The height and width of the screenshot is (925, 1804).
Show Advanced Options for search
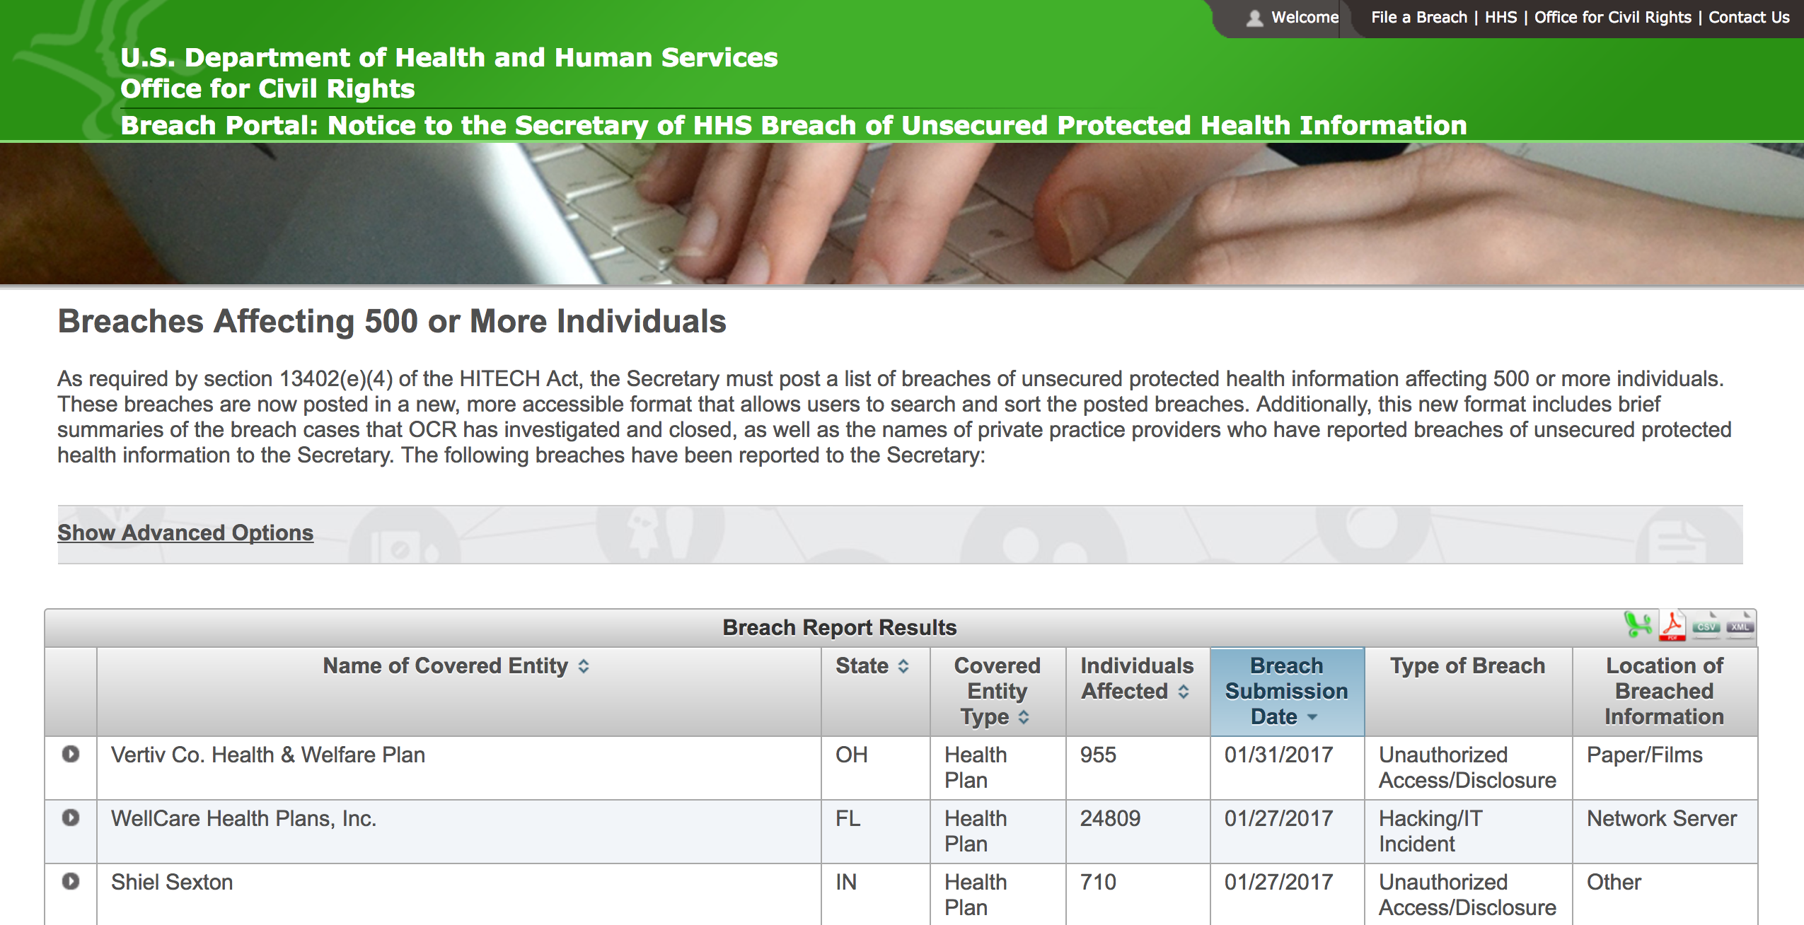(185, 533)
